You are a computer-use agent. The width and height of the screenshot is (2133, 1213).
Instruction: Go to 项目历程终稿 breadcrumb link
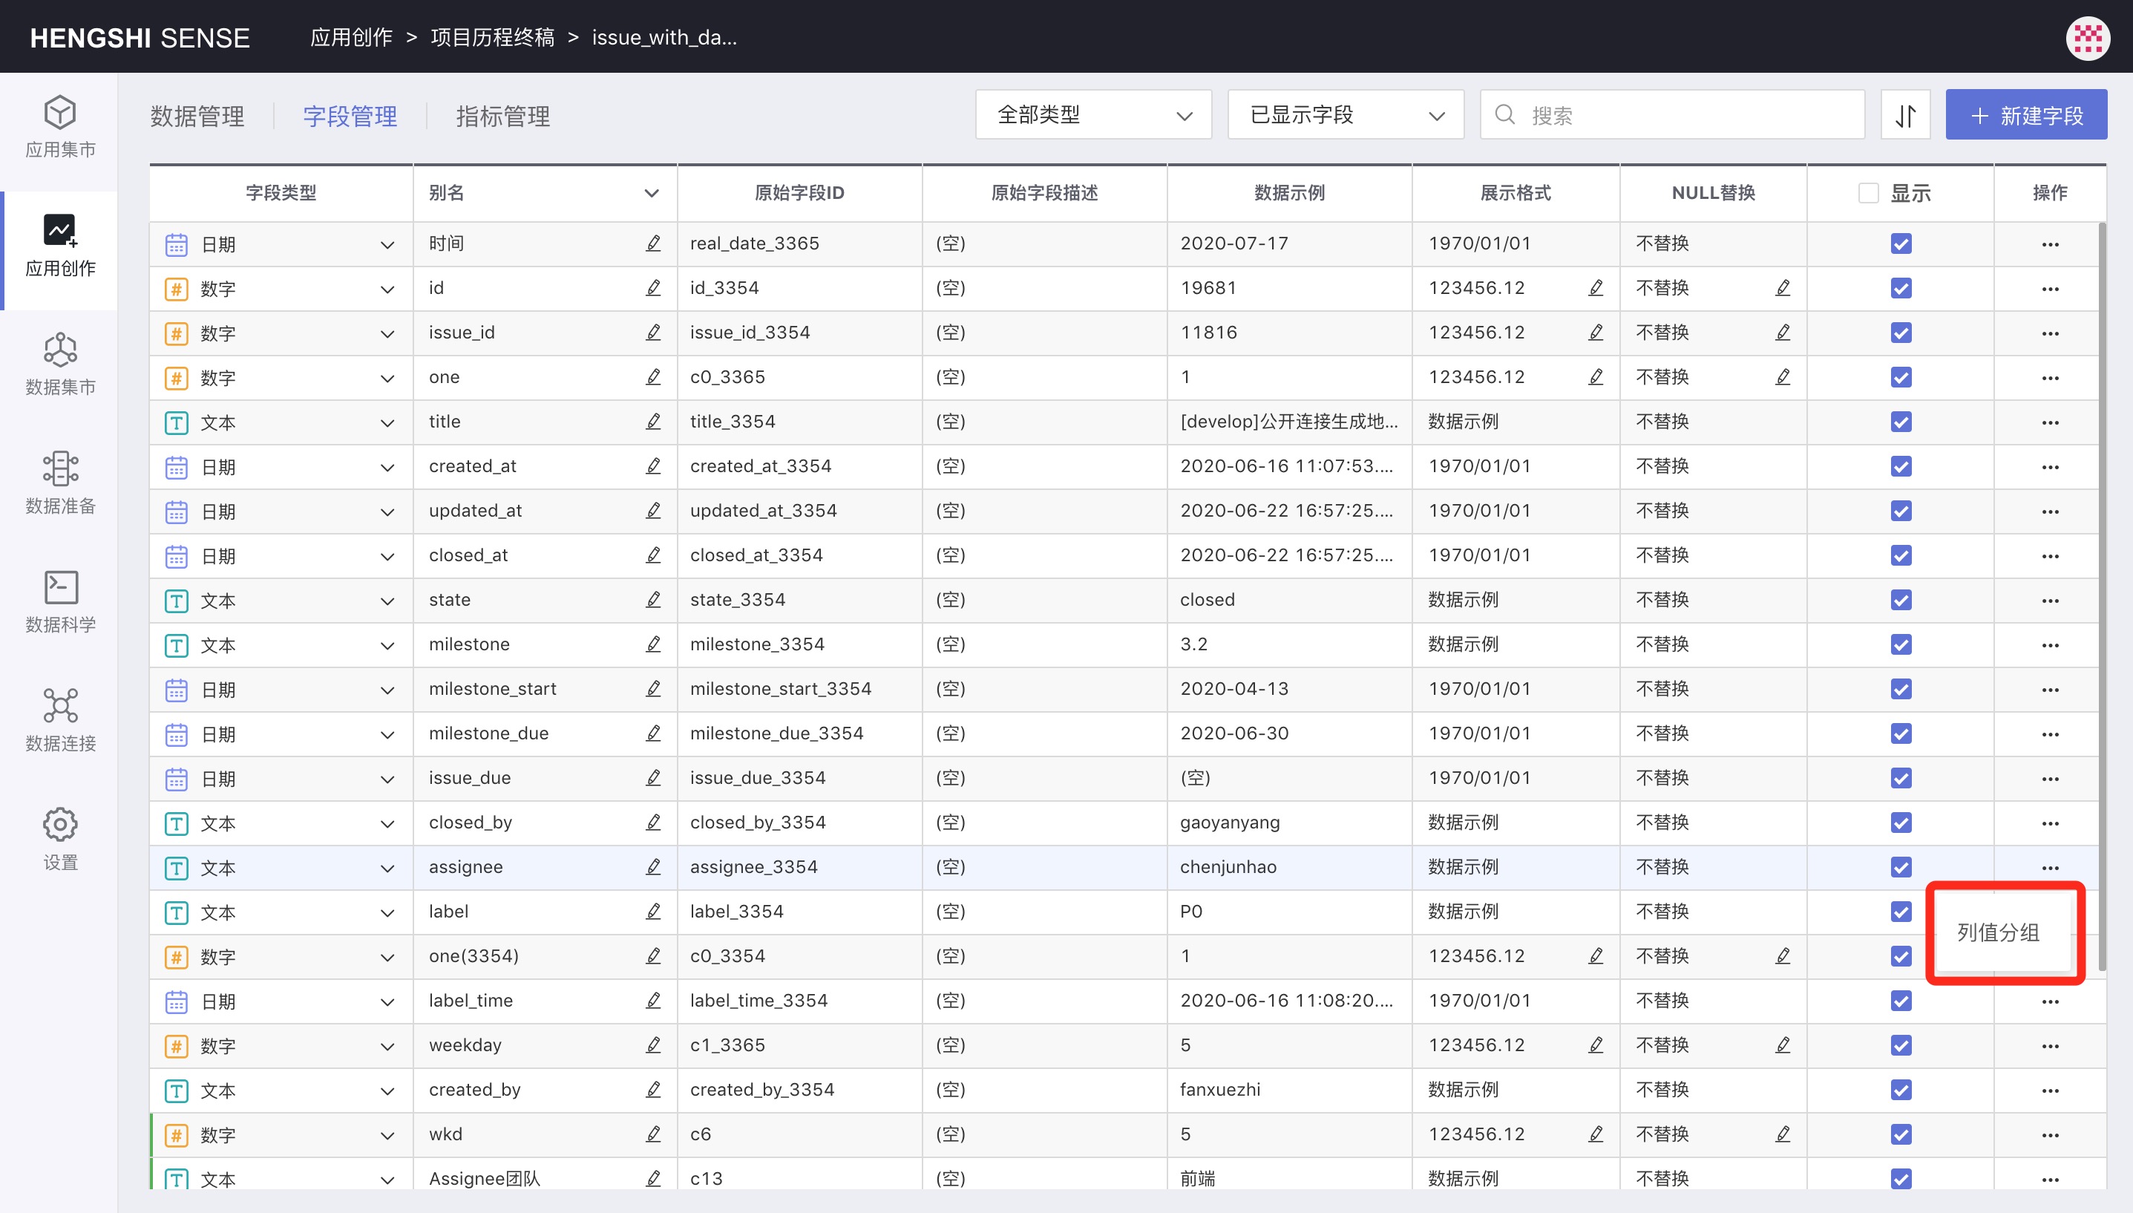[492, 38]
